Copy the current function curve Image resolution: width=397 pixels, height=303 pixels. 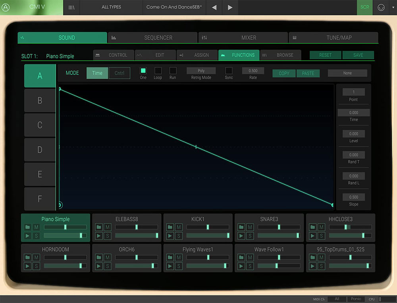(x=283, y=73)
